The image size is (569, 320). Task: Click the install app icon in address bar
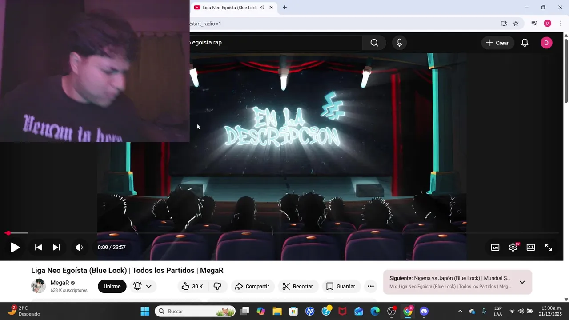pyautogui.click(x=504, y=24)
